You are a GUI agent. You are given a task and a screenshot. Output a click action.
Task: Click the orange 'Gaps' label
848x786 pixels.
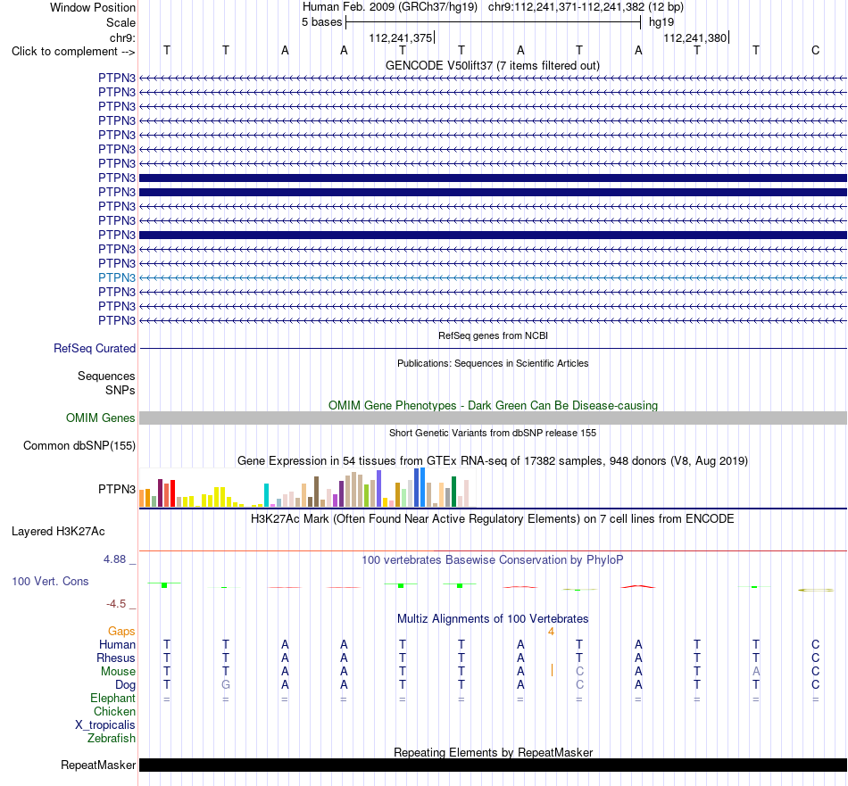[121, 632]
